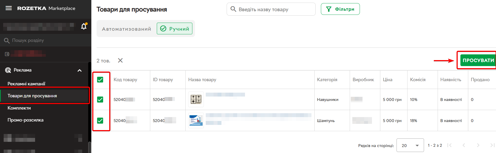Go to previous page arrow

464,145
